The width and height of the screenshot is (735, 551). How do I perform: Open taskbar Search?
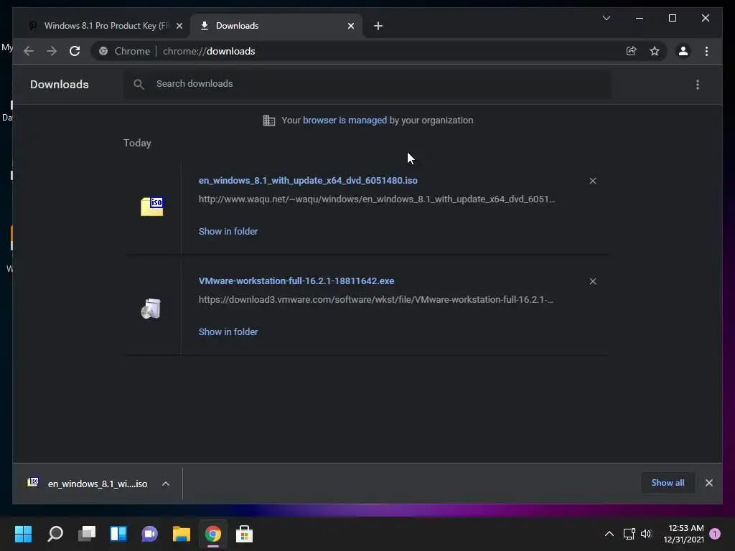click(55, 534)
